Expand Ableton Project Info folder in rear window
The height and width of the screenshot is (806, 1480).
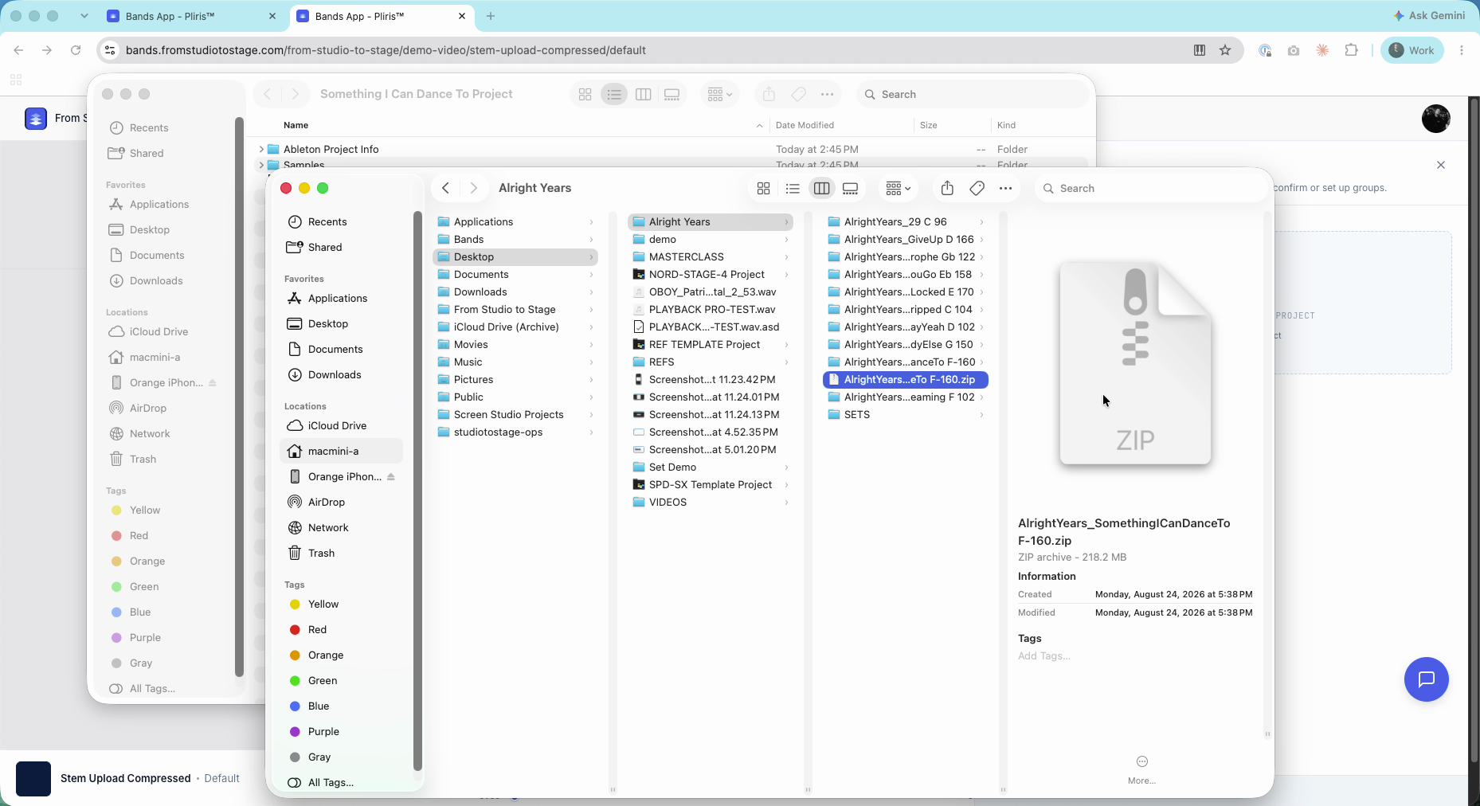[261, 149]
